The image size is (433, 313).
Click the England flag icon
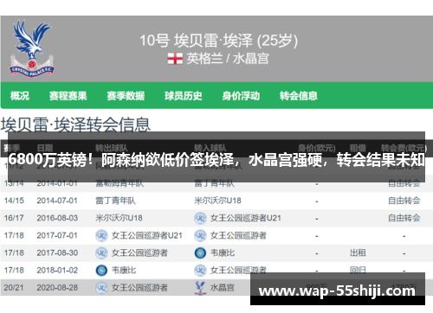pyautogui.click(x=175, y=59)
